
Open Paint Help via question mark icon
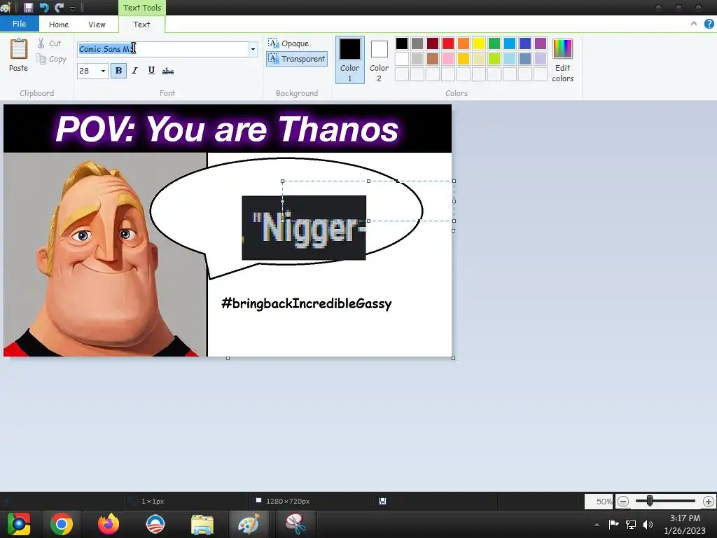point(709,24)
